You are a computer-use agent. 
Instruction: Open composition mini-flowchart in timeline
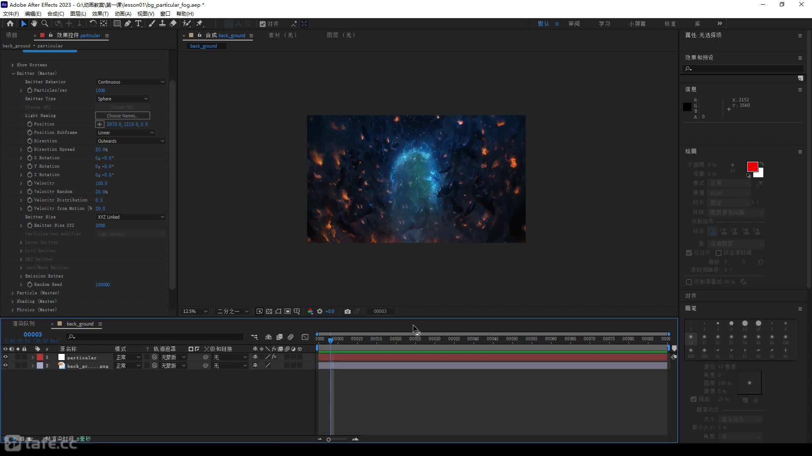pyautogui.click(x=254, y=337)
